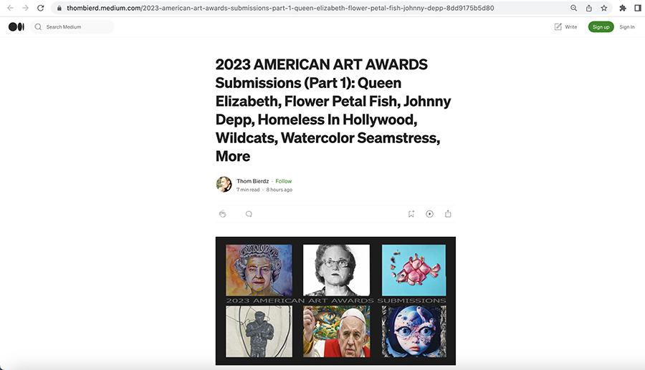Click the Sign In link

coord(627,26)
